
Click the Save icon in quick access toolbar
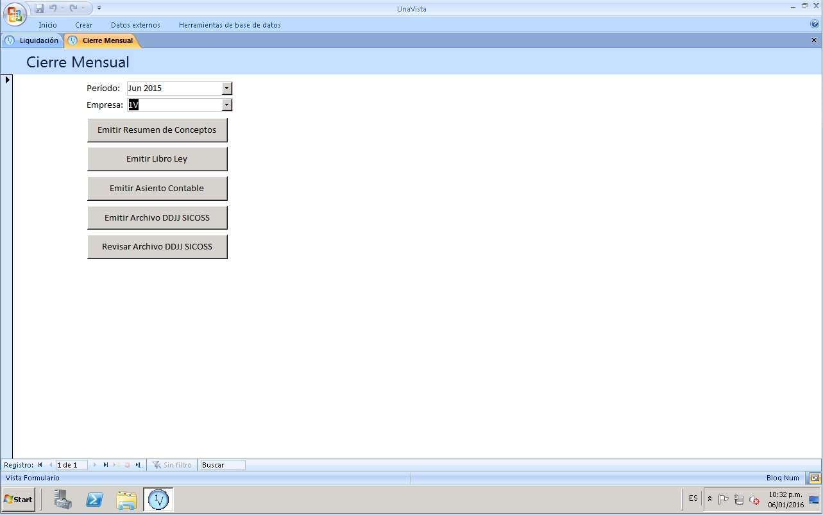click(x=40, y=8)
